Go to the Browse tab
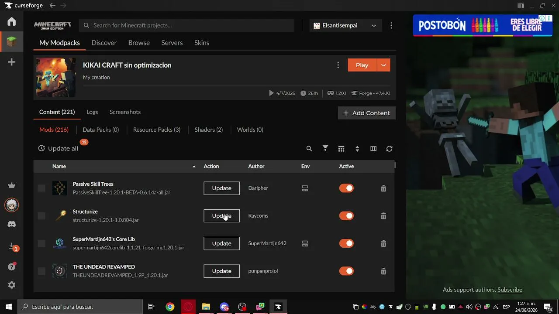Viewport: 559px width, 314px height. [x=139, y=43]
